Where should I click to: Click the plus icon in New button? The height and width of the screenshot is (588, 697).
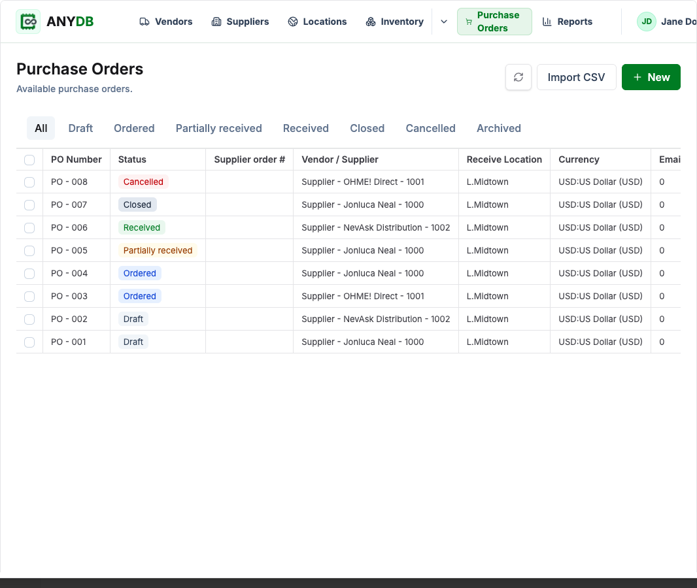pyautogui.click(x=637, y=77)
